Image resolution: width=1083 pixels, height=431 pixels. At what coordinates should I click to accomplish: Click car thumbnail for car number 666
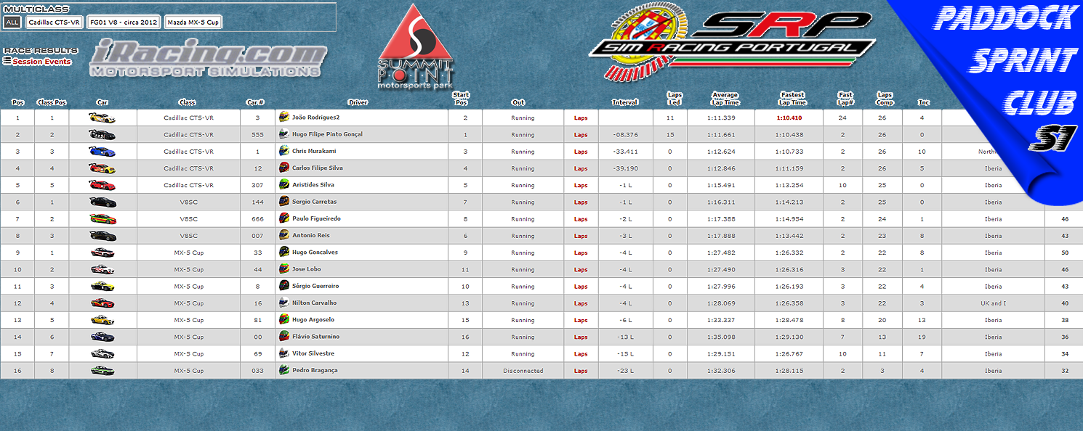(x=102, y=218)
